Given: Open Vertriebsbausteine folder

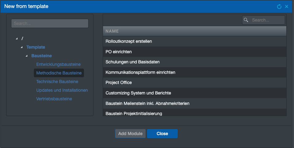Looking at the screenshot, I should (54, 99).
